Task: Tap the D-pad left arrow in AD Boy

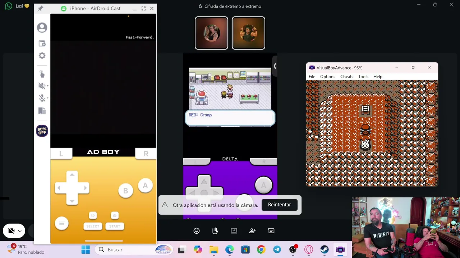Action: [59, 188]
